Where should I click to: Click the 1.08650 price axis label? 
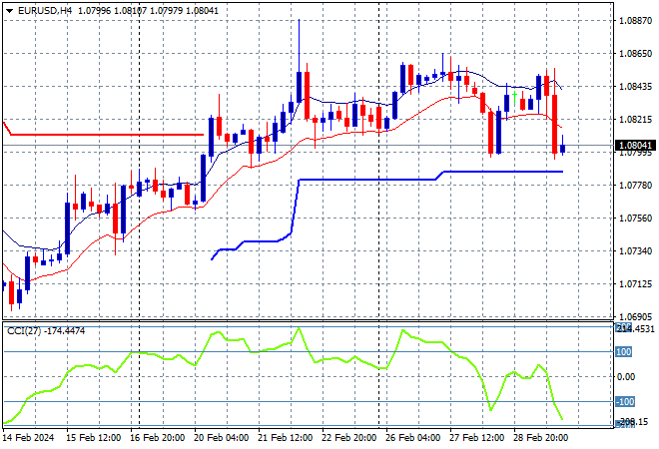636,53
